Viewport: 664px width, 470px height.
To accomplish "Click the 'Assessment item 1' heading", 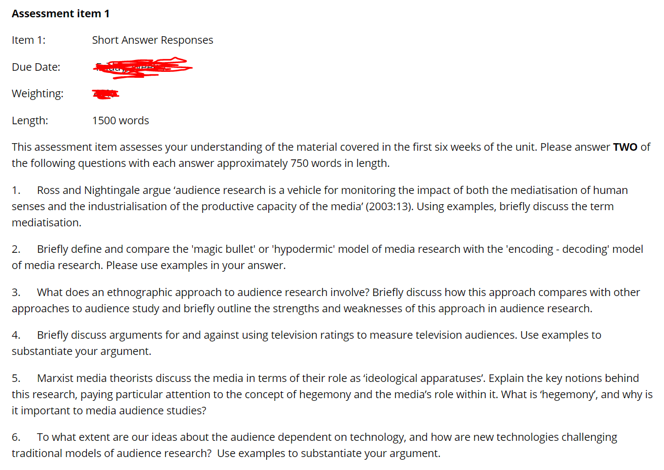I will coord(60,14).
